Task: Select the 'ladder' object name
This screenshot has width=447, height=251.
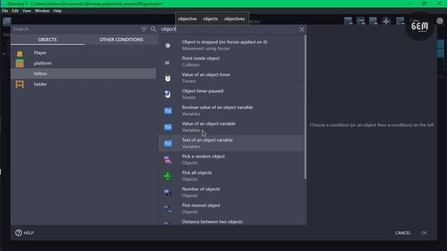Action: [x=41, y=84]
